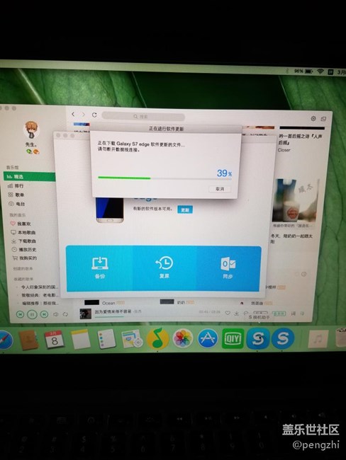Skip to the next track
The width and height of the screenshot is (346, 460).
(44, 314)
